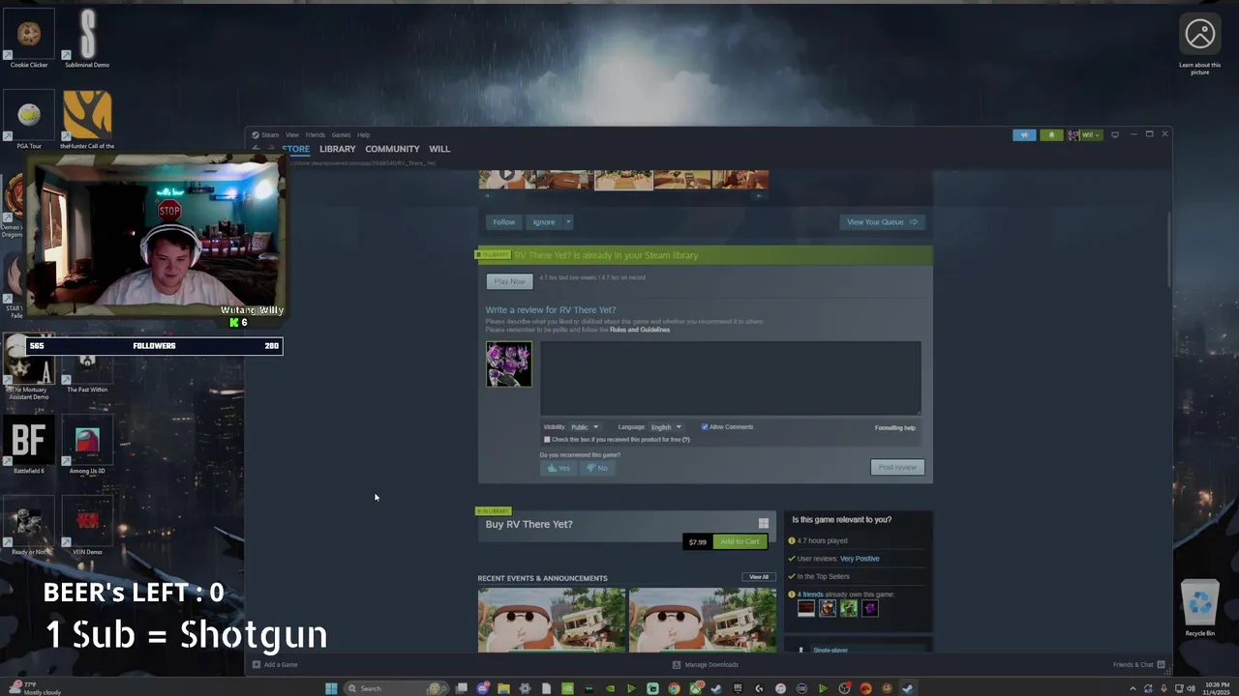Open the Windows Start menu
Screen dimensions: 1239x696
click(x=331, y=688)
